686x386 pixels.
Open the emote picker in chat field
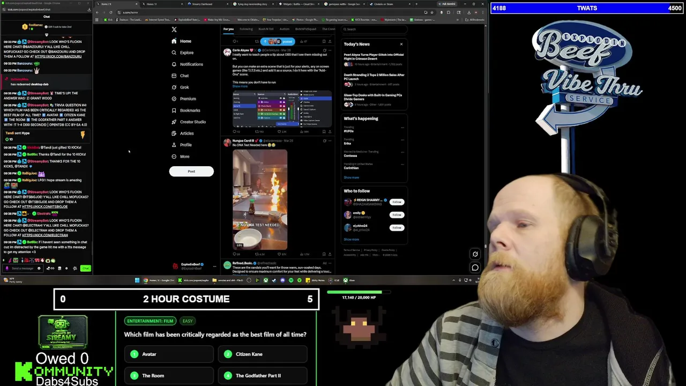coord(39,268)
